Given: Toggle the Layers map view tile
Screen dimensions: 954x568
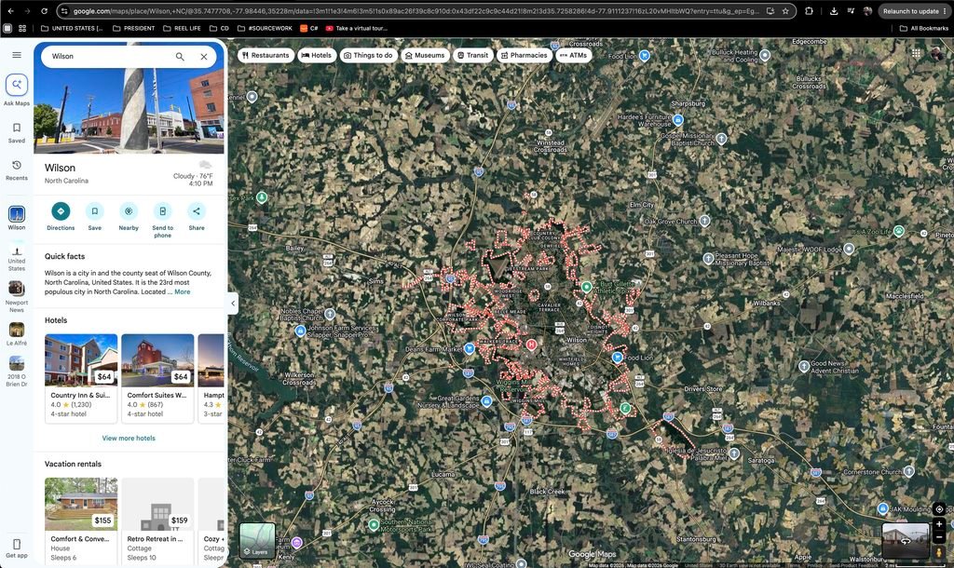Looking at the screenshot, I should (x=257, y=540).
